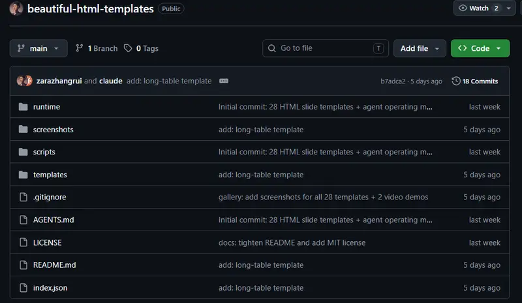Open the green Code dropdown
522x303 pixels.
pos(480,49)
